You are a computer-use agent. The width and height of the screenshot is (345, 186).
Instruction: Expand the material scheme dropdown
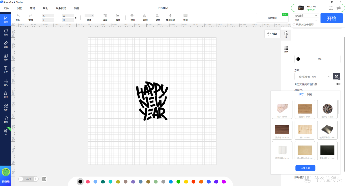[313, 77]
